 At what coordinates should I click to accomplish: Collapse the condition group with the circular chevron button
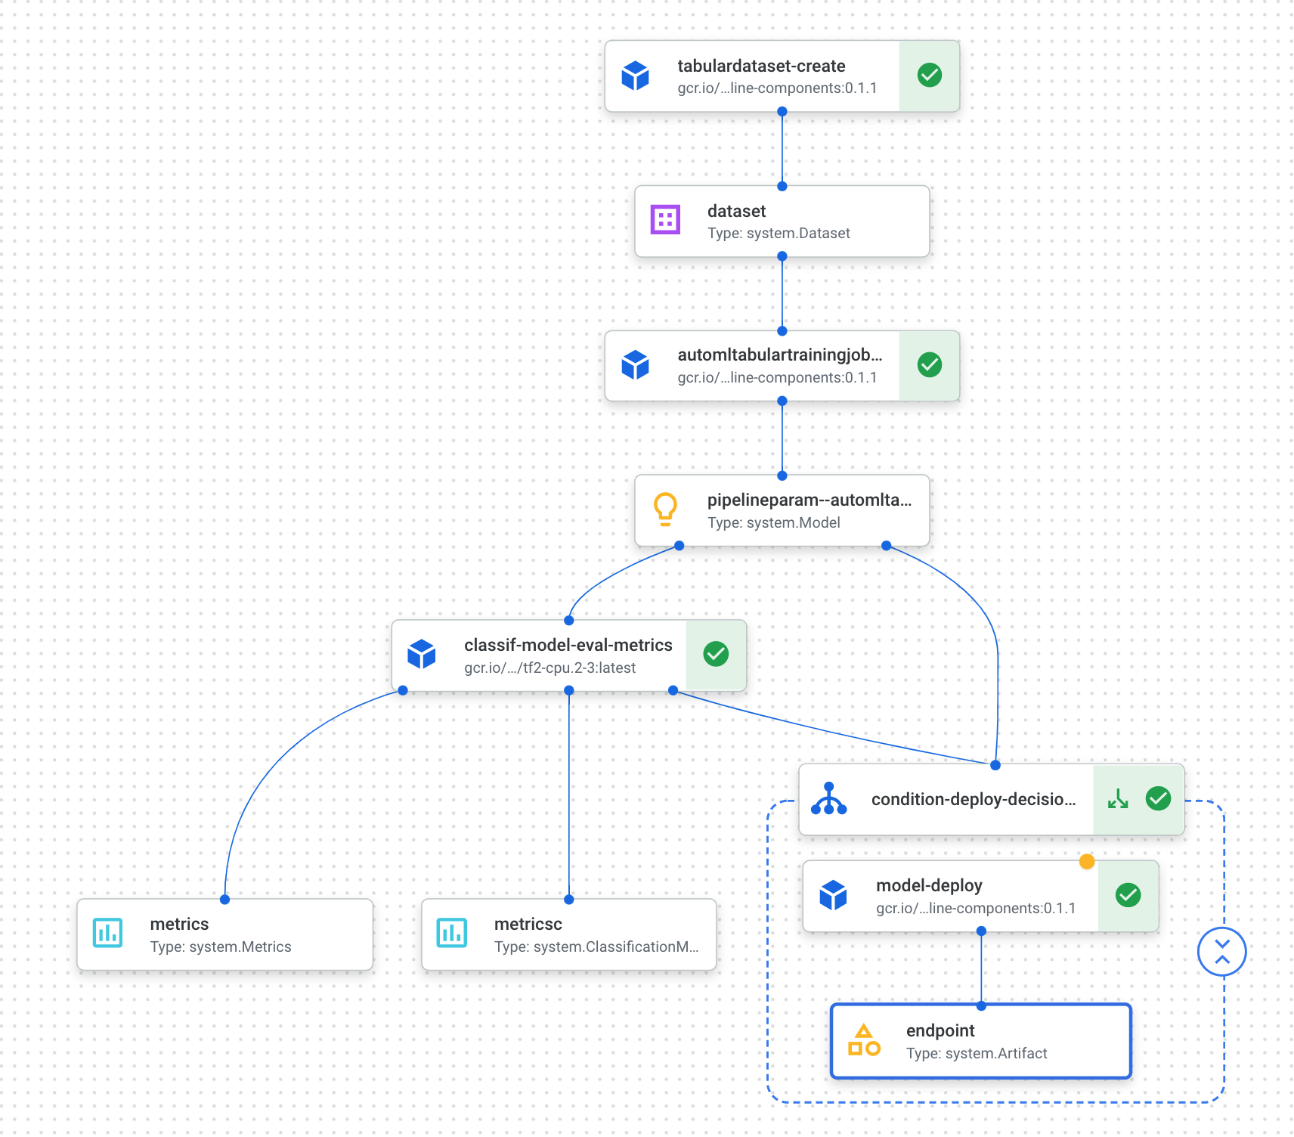pos(1221,951)
